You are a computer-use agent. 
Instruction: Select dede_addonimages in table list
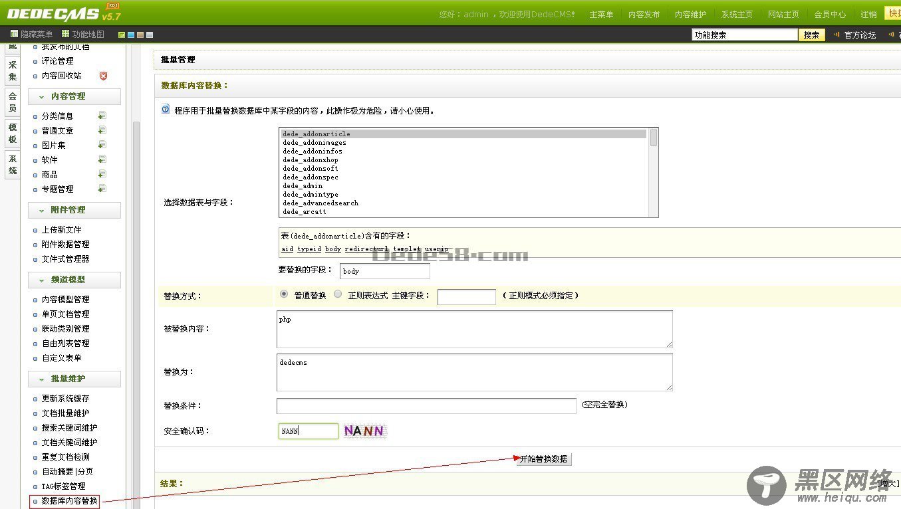tap(315, 143)
